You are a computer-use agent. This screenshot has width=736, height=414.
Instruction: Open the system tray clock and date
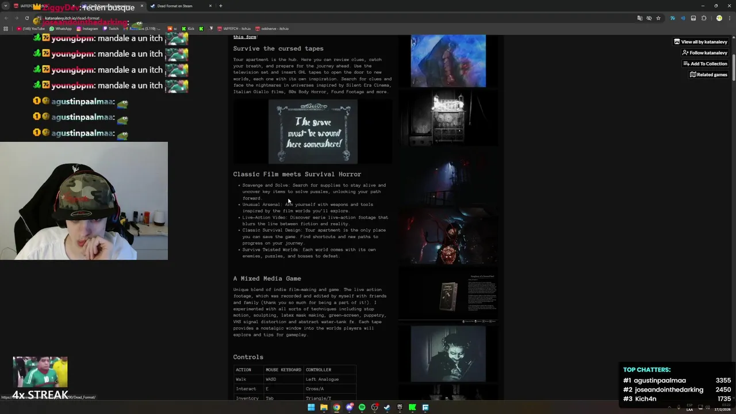pyautogui.click(x=723, y=407)
